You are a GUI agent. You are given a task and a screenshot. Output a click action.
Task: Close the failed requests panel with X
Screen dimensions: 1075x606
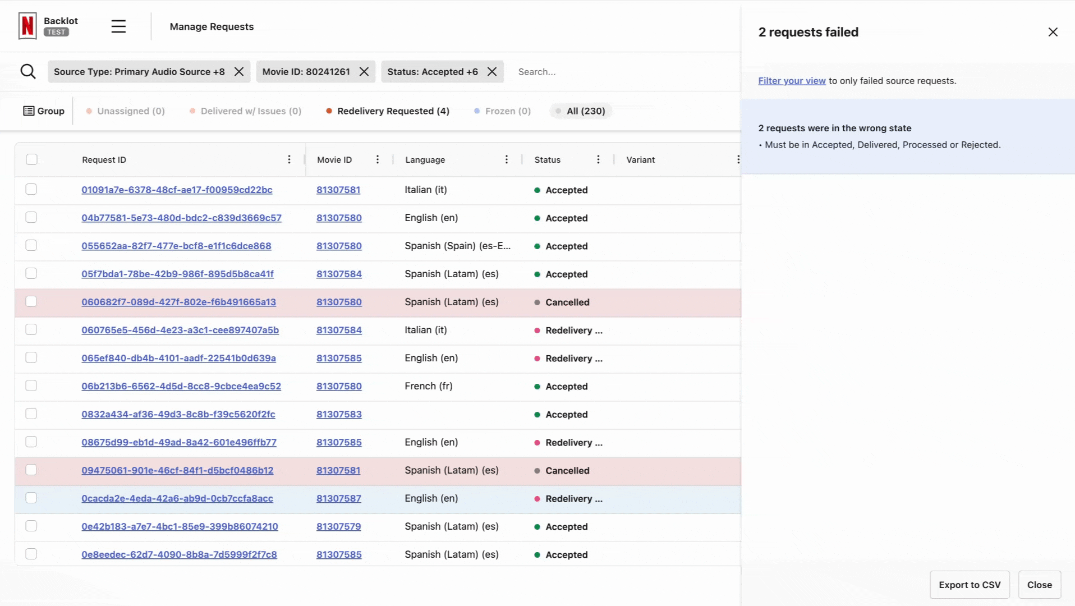click(x=1053, y=32)
